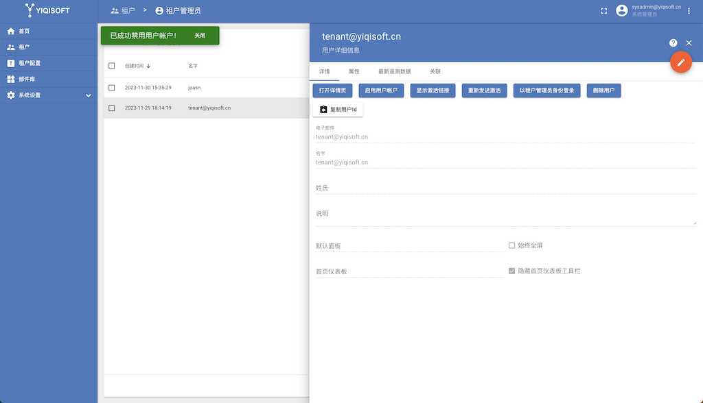703x403 pixels.
Task: Open the 首页 home sidebar item
Action: [x=49, y=31]
